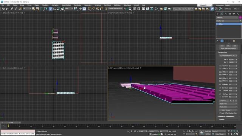Open the Rendering menu

[x=78, y=5]
